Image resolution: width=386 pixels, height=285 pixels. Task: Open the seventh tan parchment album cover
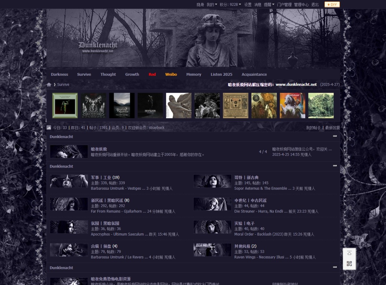pos(236,106)
